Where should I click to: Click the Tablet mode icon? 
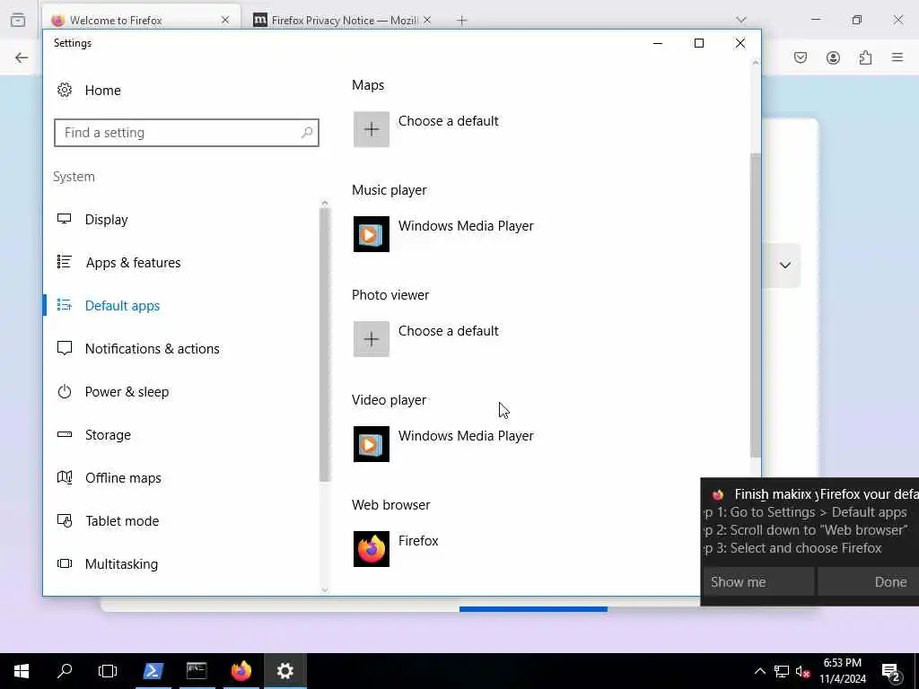click(x=65, y=520)
